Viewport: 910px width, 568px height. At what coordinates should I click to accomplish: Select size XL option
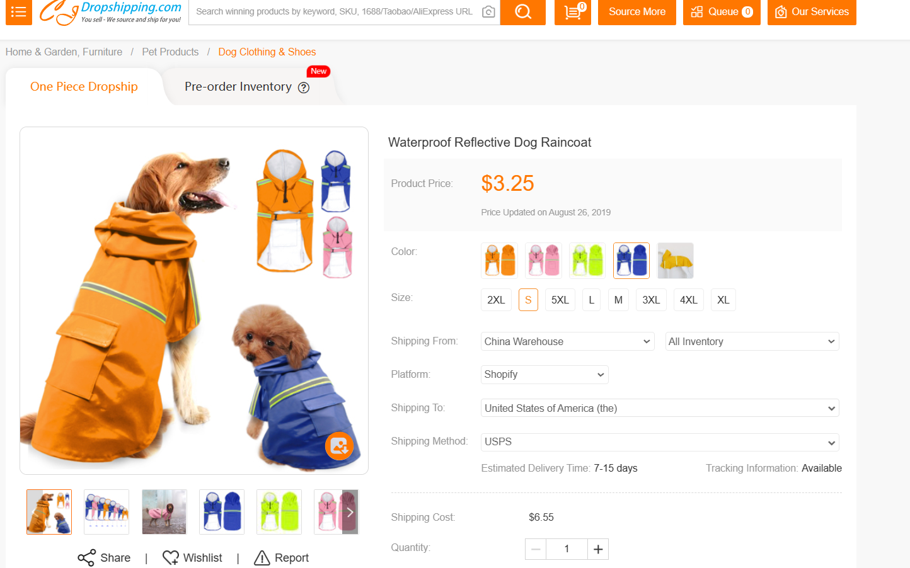[x=723, y=300]
